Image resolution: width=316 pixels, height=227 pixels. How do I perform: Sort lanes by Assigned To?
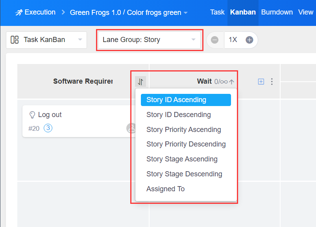pos(165,189)
